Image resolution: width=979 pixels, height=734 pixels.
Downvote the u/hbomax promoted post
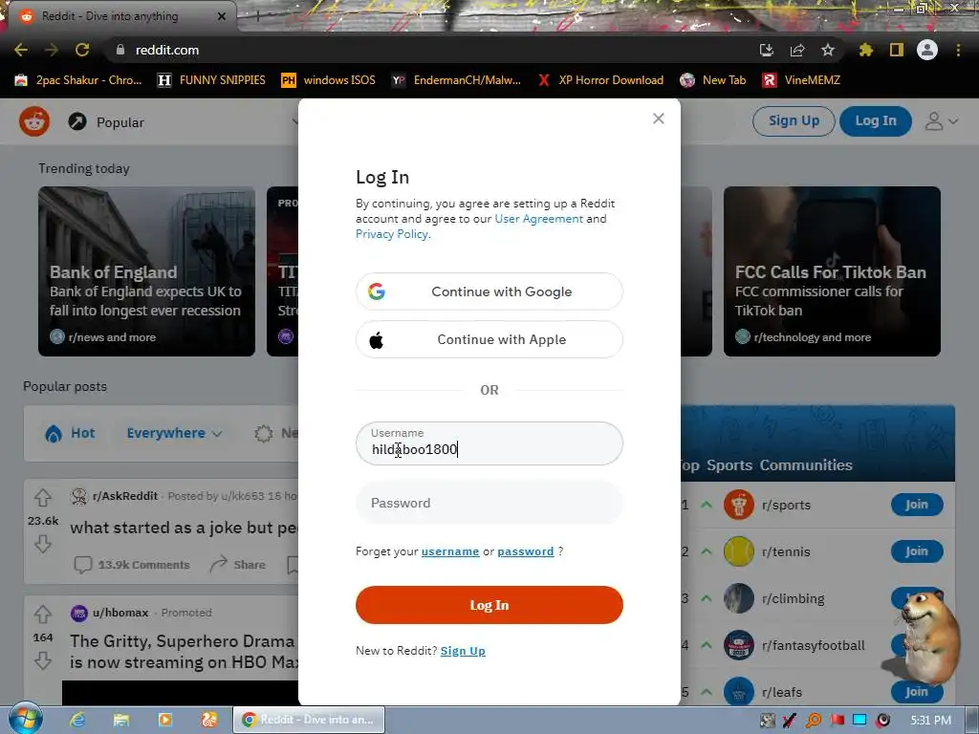(x=42, y=660)
